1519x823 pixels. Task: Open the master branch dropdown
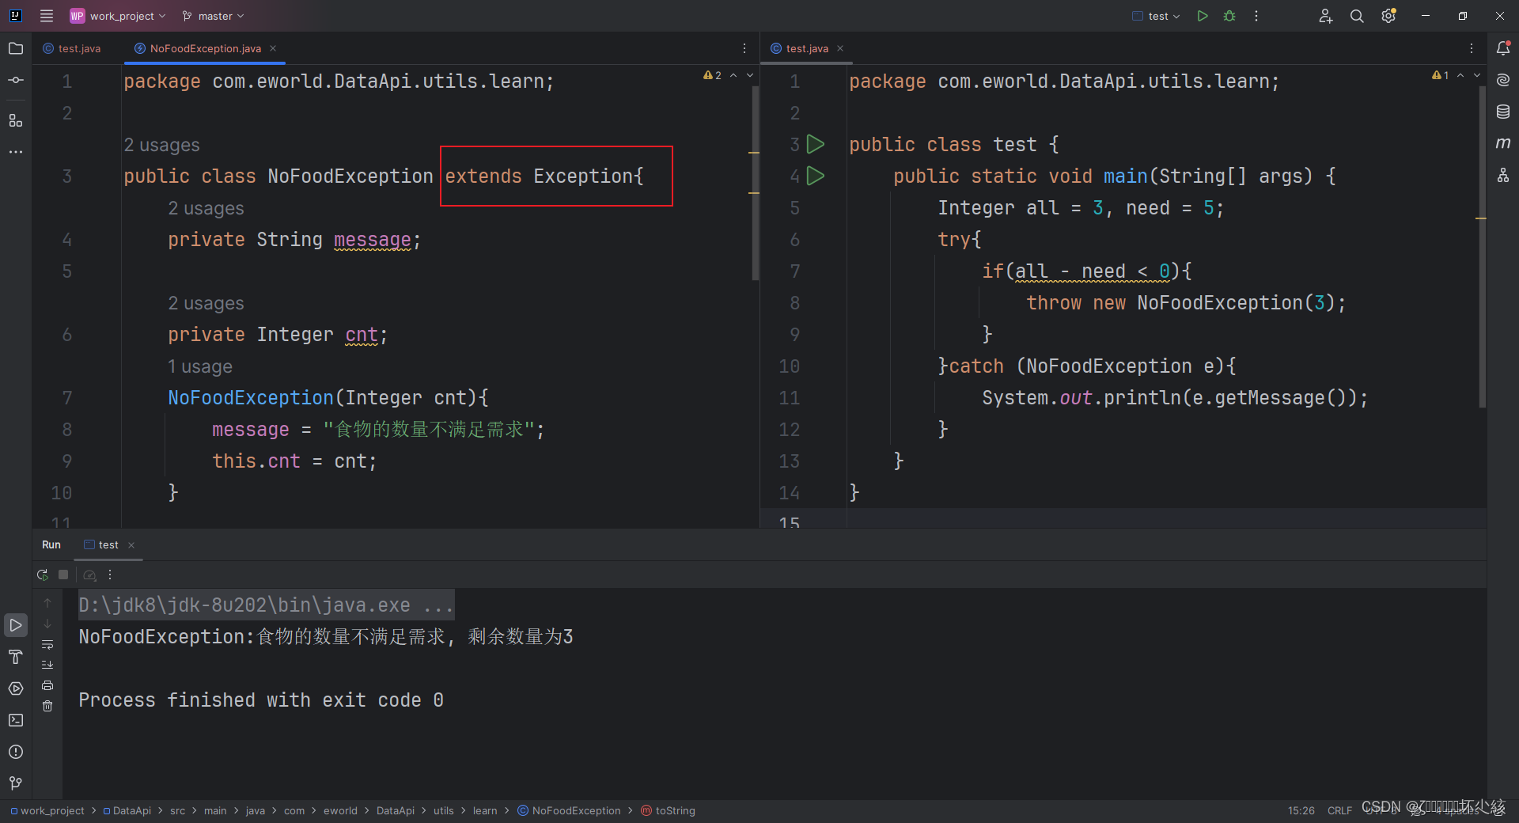[213, 16]
